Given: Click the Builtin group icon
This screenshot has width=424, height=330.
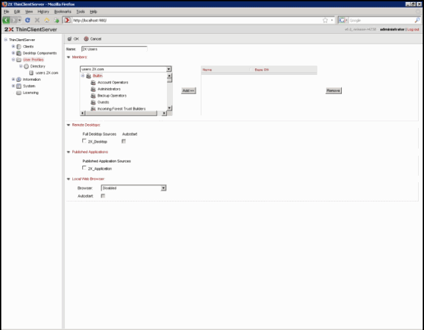Looking at the screenshot, I should pos(88,76).
